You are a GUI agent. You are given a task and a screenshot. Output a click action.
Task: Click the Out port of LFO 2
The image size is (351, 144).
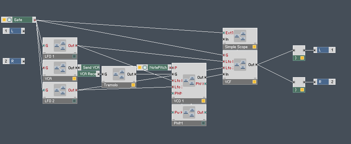[x=76, y=90]
